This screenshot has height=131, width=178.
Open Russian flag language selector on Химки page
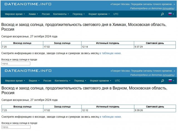pos(171,14)
